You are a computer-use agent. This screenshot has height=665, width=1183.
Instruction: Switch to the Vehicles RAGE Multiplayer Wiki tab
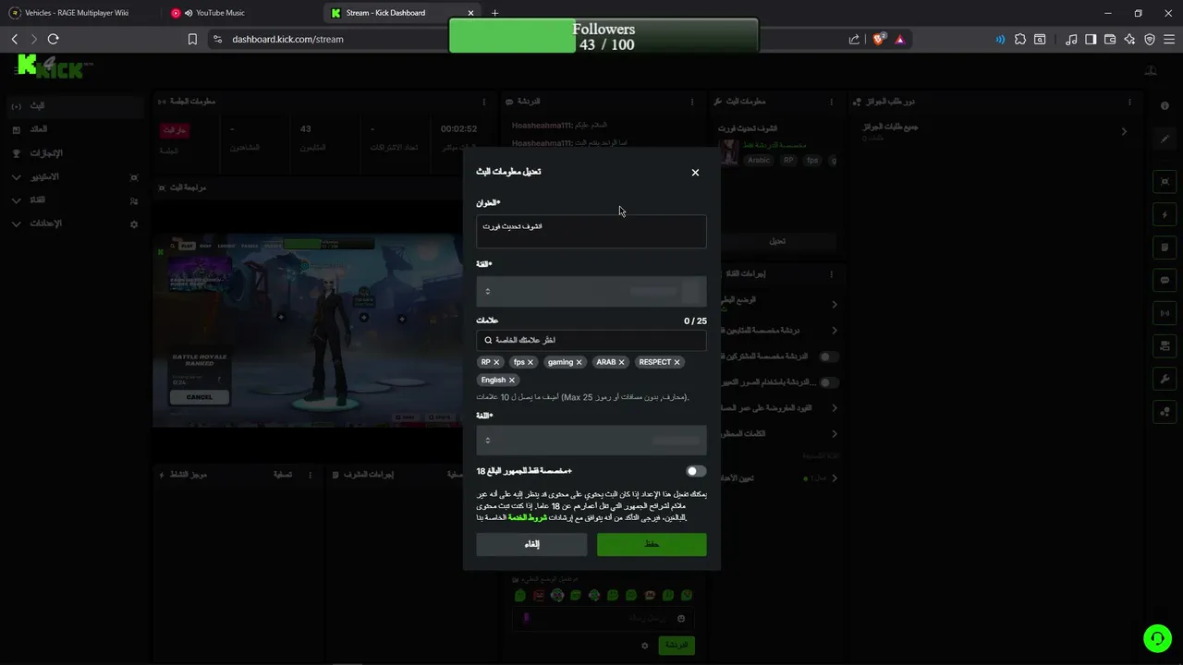click(77, 13)
